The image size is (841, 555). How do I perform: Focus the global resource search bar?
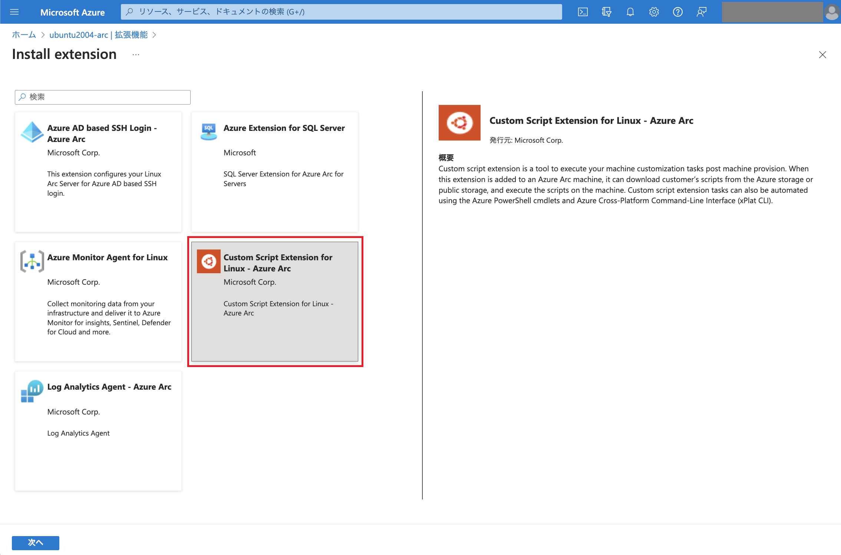tap(342, 12)
